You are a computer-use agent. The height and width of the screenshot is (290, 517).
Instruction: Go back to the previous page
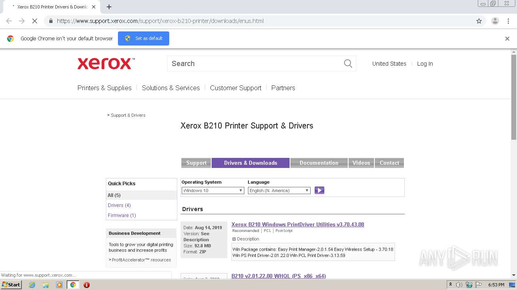tap(9, 21)
